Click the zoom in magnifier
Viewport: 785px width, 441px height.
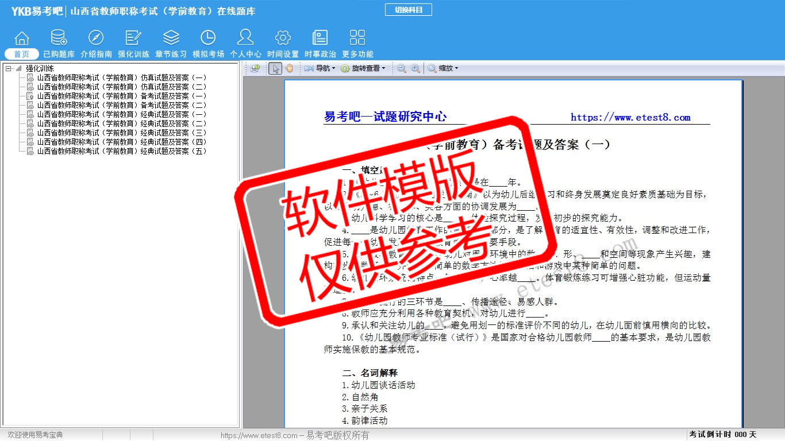(x=415, y=68)
